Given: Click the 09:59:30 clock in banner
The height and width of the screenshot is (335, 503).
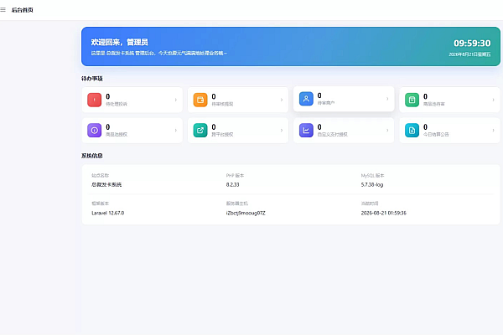Looking at the screenshot, I should coord(472,44).
